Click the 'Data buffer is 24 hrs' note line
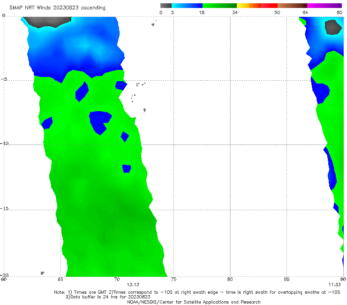Screen dimensions: 347x305 (108, 297)
